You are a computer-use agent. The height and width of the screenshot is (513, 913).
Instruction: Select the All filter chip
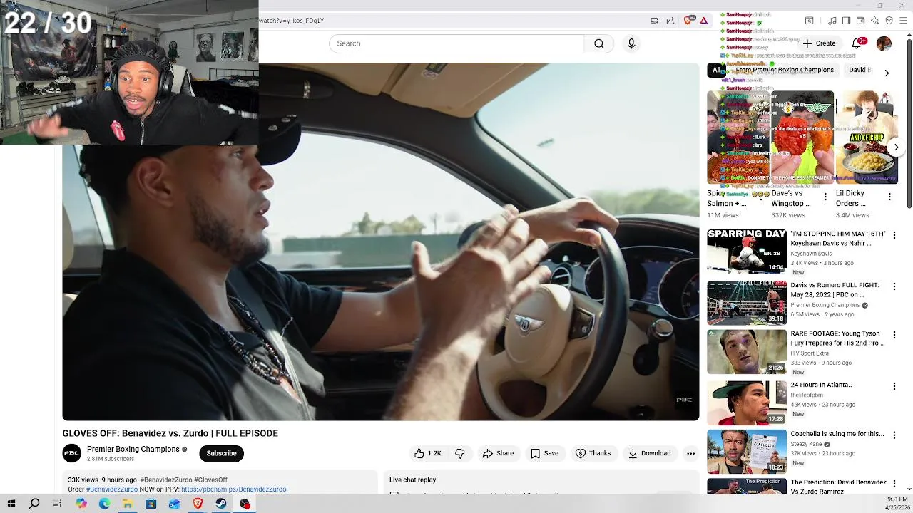[716, 70]
